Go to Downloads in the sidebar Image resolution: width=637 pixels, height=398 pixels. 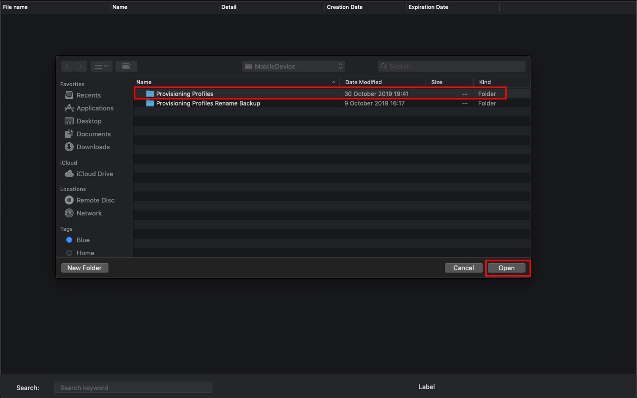point(93,147)
